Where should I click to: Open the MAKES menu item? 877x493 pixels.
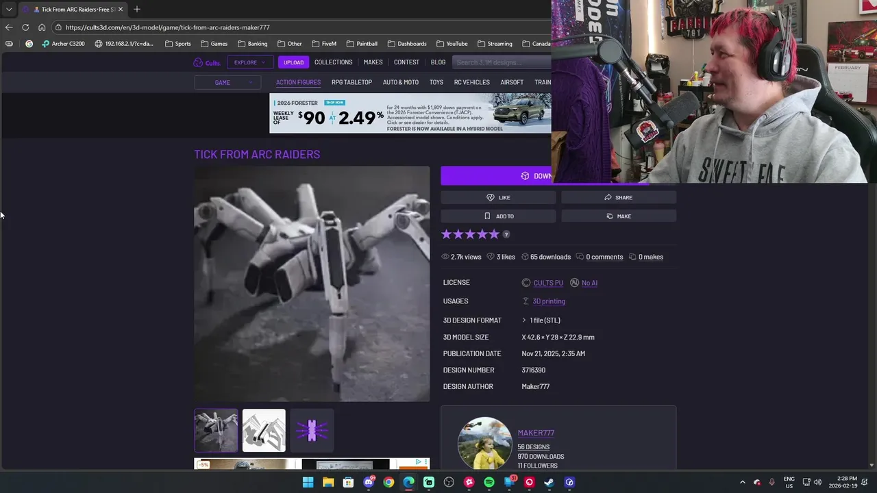click(373, 62)
